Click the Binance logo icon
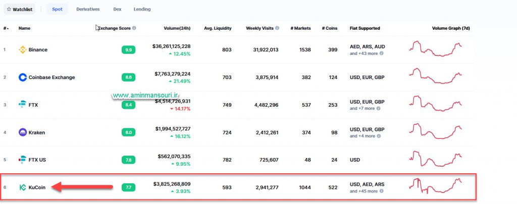This screenshot has width=517, height=204. click(x=22, y=50)
